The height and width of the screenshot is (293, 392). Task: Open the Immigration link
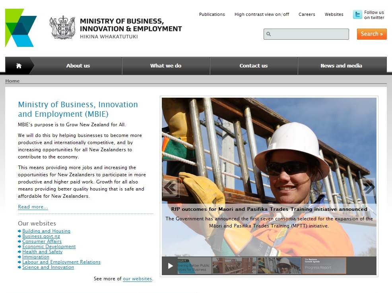pyautogui.click(x=36, y=257)
